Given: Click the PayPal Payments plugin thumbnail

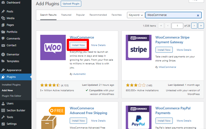Looking at the screenshot, I should coord(138,117).
